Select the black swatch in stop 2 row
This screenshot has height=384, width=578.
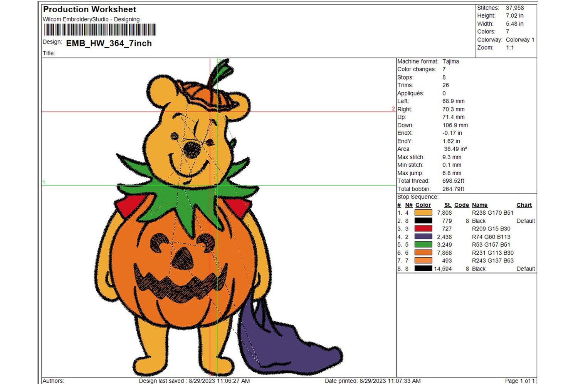[423, 221]
